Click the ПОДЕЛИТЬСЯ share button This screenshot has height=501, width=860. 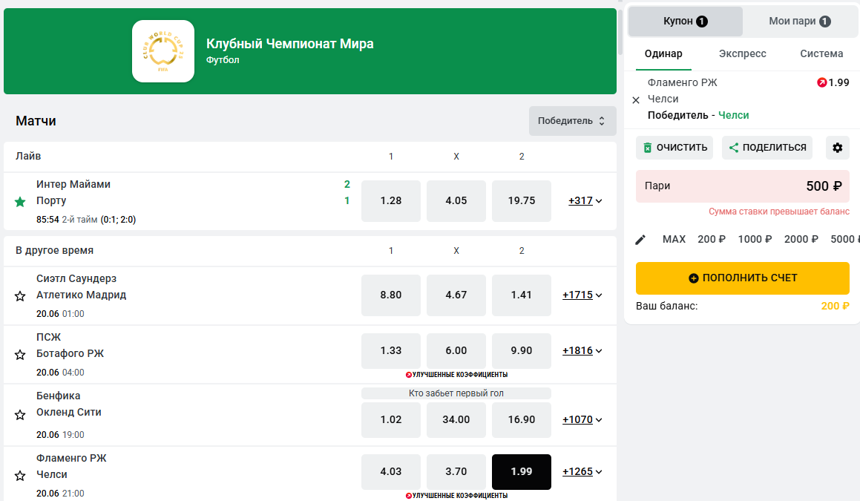click(767, 148)
